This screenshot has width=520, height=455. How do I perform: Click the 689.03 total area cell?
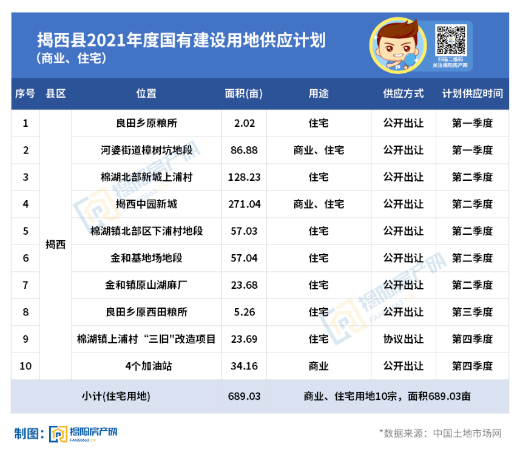[243, 394]
